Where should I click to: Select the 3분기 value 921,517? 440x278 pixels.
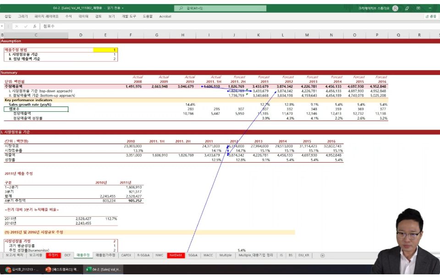(x=131, y=191)
